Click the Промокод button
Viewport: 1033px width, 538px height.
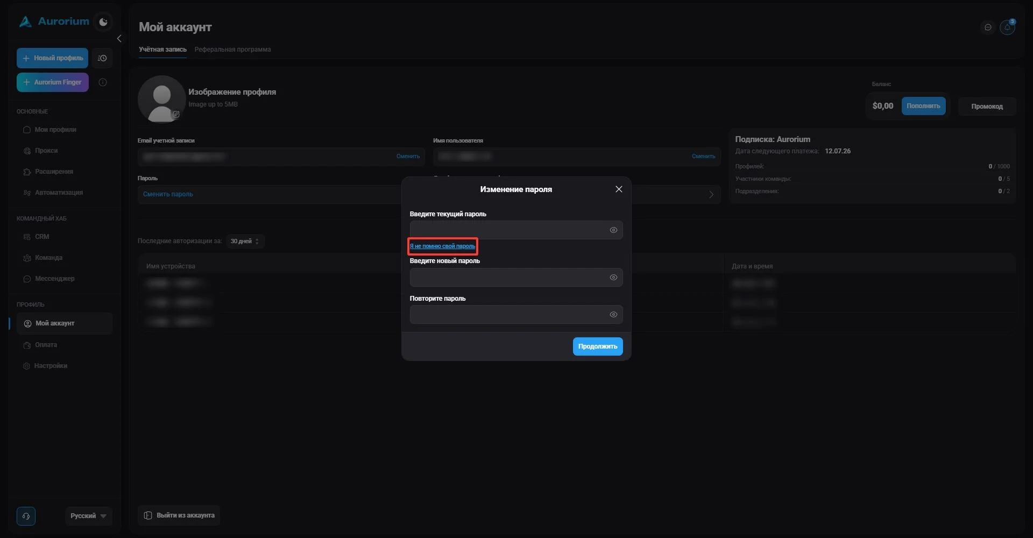(x=987, y=107)
